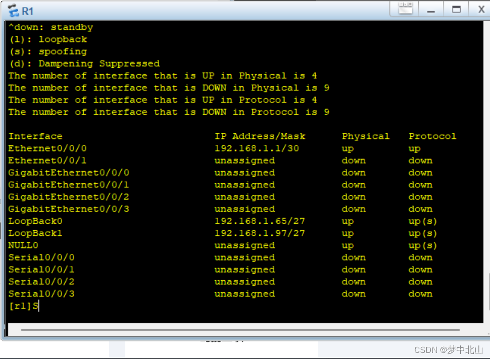The image size is (490, 359).
Task: Click the '^down: standby' legend line
Action: click(x=51, y=27)
